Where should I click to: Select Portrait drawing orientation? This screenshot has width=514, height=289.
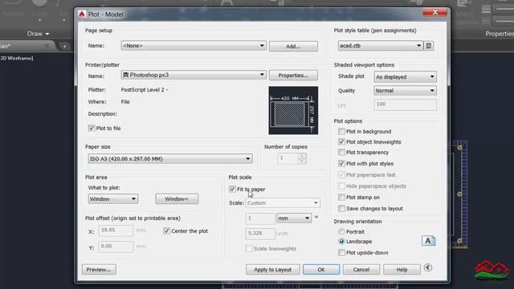pyautogui.click(x=341, y=232)
